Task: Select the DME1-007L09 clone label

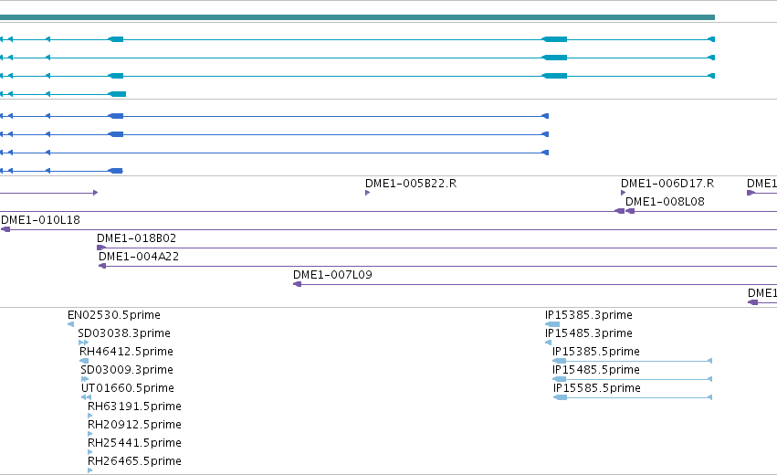Action: [x=332, y=275]
